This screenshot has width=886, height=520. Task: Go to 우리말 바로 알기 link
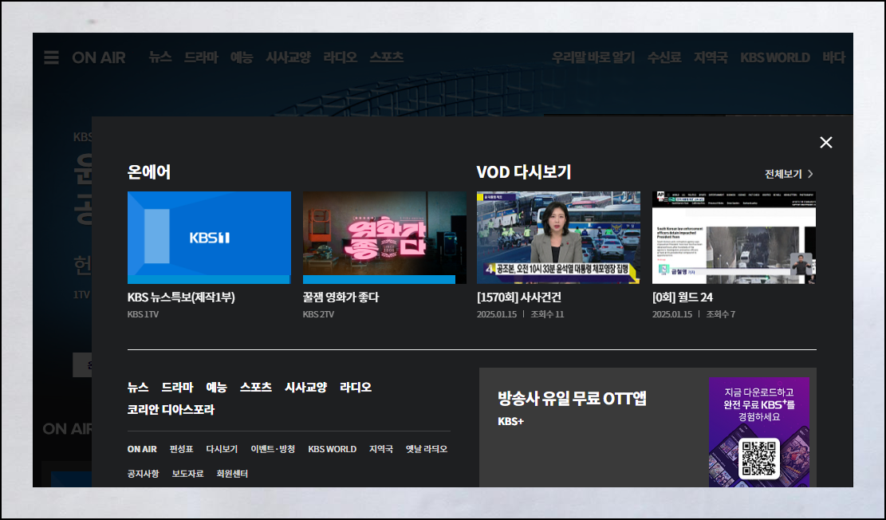click(593, 57)
